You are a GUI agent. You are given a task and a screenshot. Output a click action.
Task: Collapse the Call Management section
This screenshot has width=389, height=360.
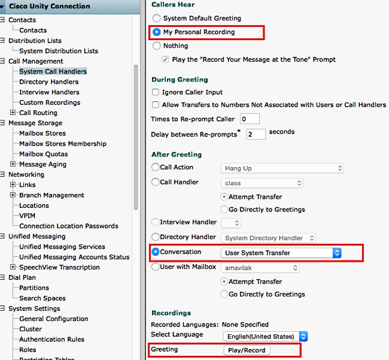3,61
